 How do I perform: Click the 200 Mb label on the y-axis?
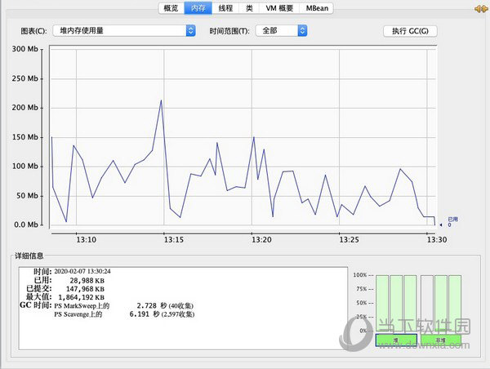(x=25, y=108)
